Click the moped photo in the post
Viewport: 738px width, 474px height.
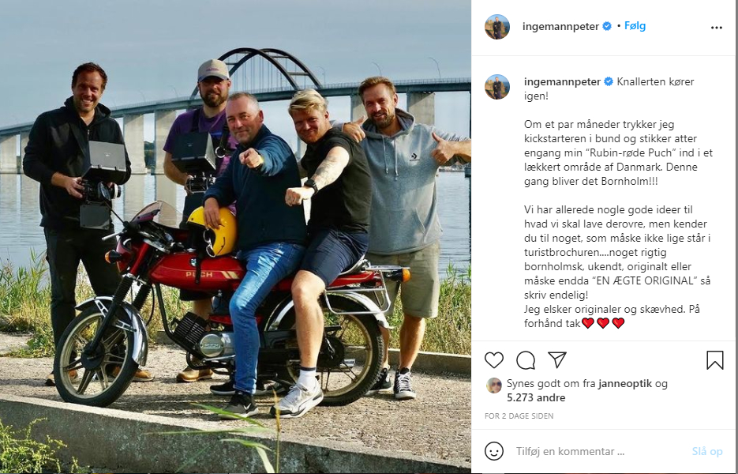pyautogui.click(x=235, y=237)
